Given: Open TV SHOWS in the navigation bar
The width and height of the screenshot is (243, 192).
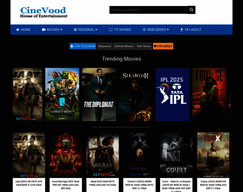Looking at the screenshot, I should click(x=120, y=30).
